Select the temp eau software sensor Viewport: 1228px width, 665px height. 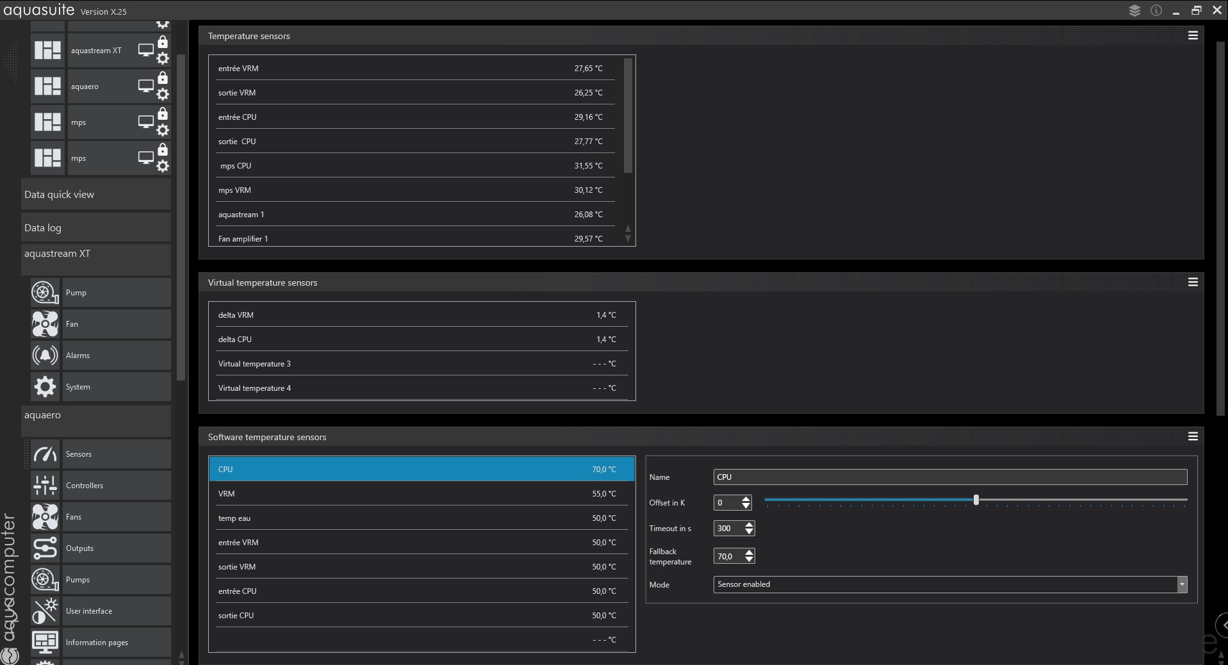pyautogui.click(x=422, y=518)
